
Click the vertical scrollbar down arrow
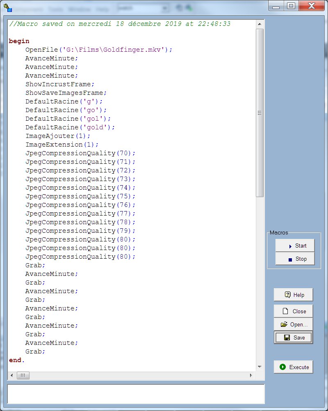pyautogui.click(x=260, y=367)
